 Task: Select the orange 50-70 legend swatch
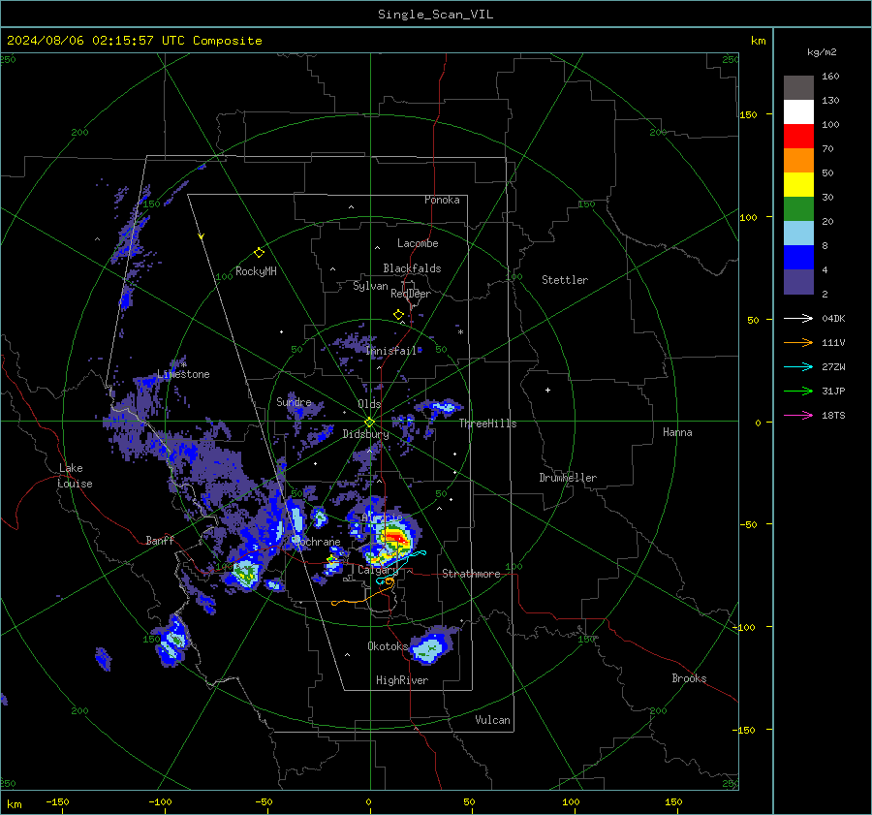point(798,161)
